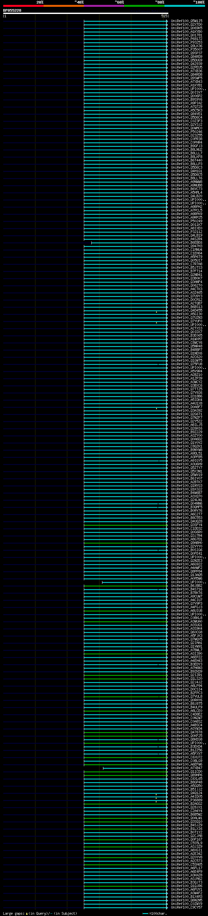This screenshot has height=916, width=208.
Task: Click green alignment bar for UniRef100_Q3SFY4
Action: 126,525
